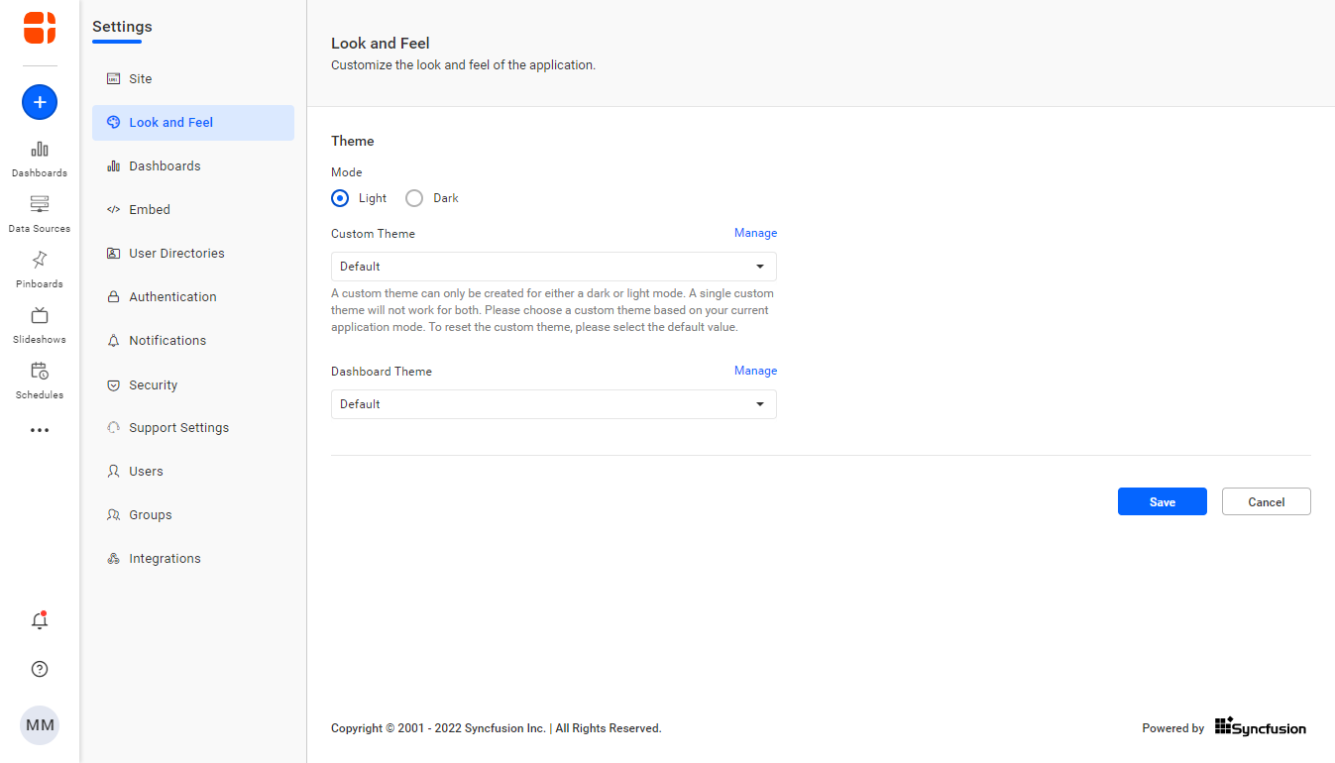Viewport: 1335px width, 763px height.
Task: Show notifications with the bell icon
Action: tap(40, 621)
